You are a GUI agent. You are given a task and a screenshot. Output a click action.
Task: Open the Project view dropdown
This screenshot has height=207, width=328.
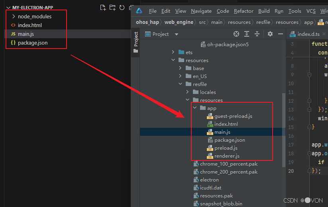click(177, 34)
